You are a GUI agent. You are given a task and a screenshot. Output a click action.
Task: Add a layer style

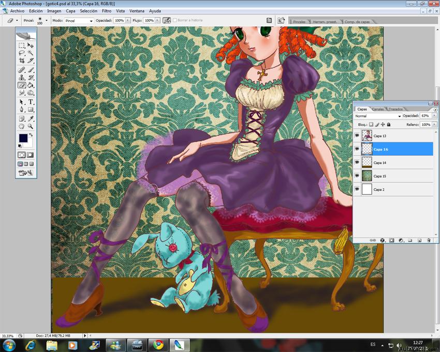click(382, 240)
